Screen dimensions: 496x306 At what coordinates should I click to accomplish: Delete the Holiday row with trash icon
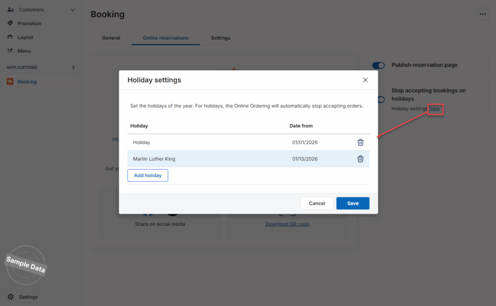(x=360, y=142)
